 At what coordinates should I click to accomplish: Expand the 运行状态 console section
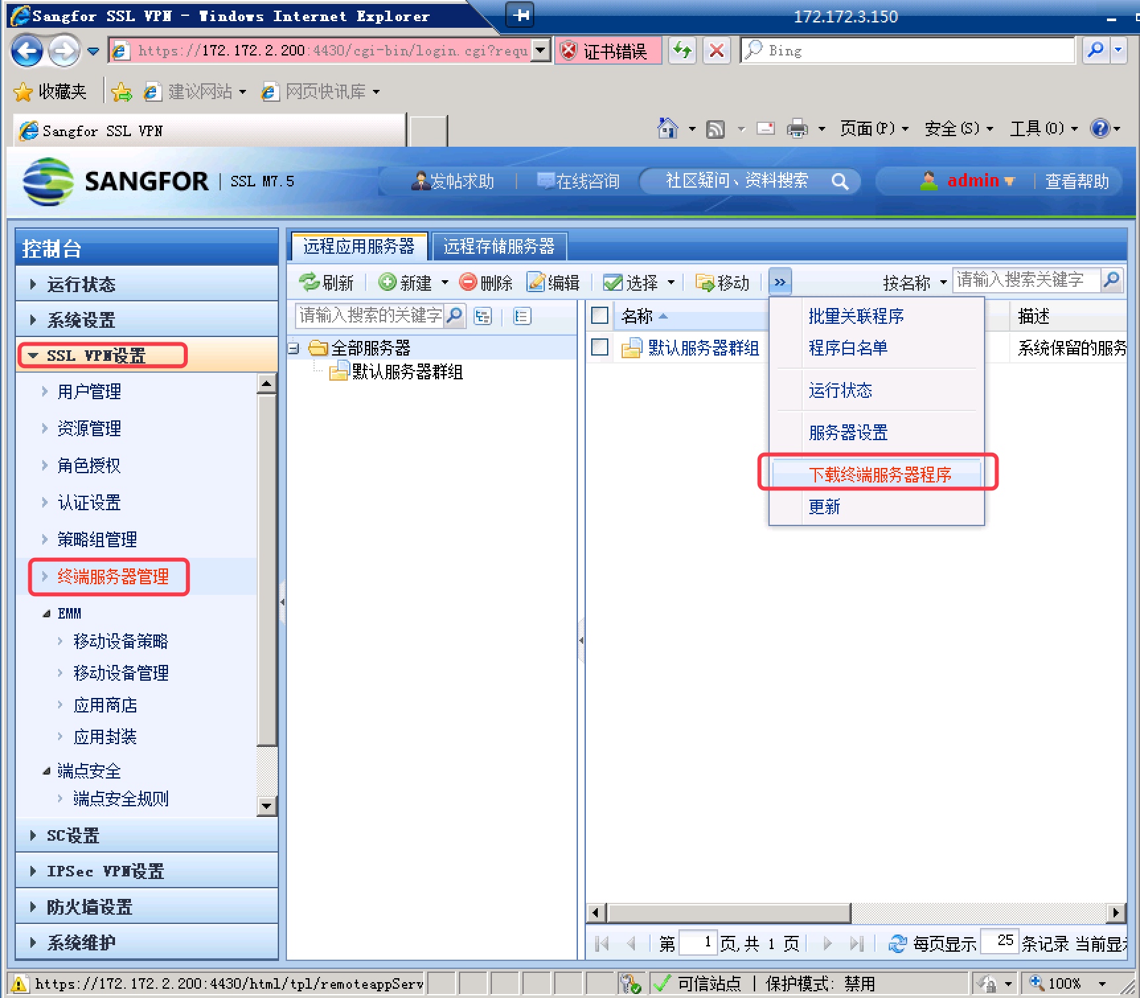click(147, 284)
